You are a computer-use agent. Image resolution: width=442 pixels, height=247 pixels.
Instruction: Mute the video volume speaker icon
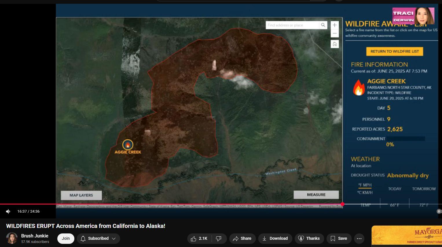tap(8, 211)
